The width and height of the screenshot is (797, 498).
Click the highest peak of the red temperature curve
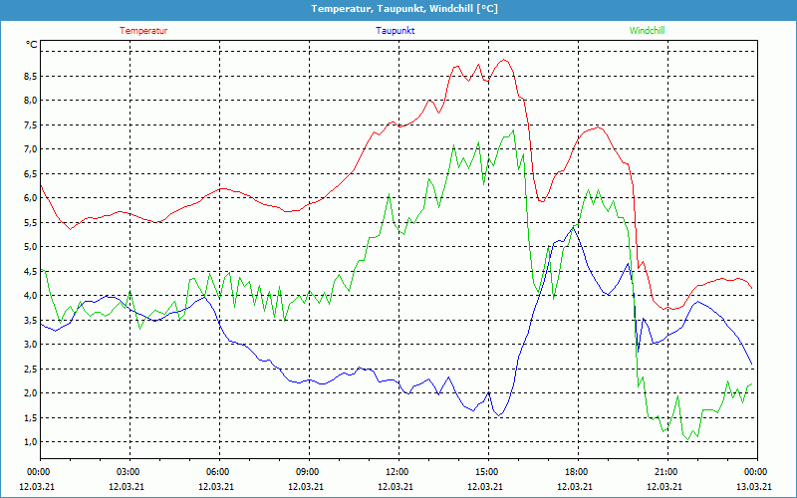505,60
